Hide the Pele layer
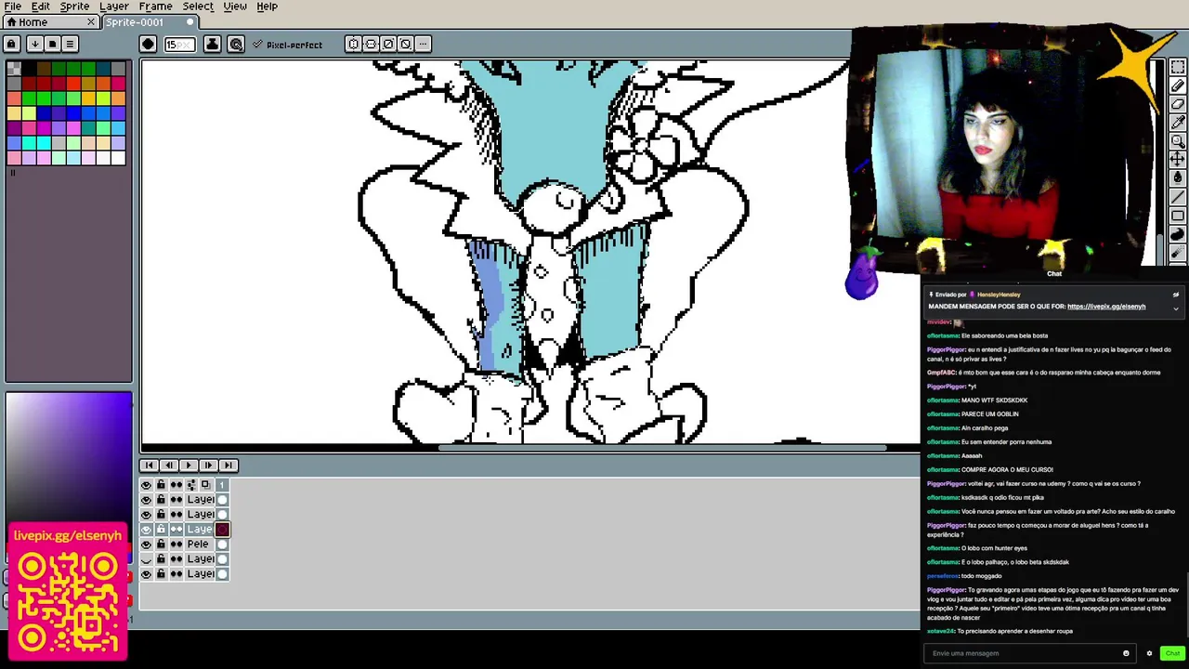This screenshot has height=669, width=1189. pos(146,544)
